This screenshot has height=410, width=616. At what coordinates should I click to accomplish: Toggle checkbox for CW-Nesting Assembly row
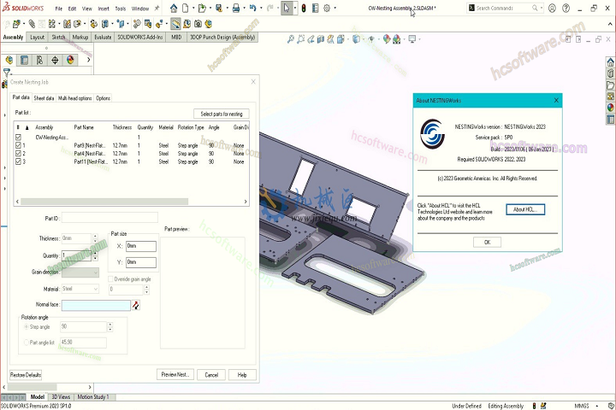(19, 137)
